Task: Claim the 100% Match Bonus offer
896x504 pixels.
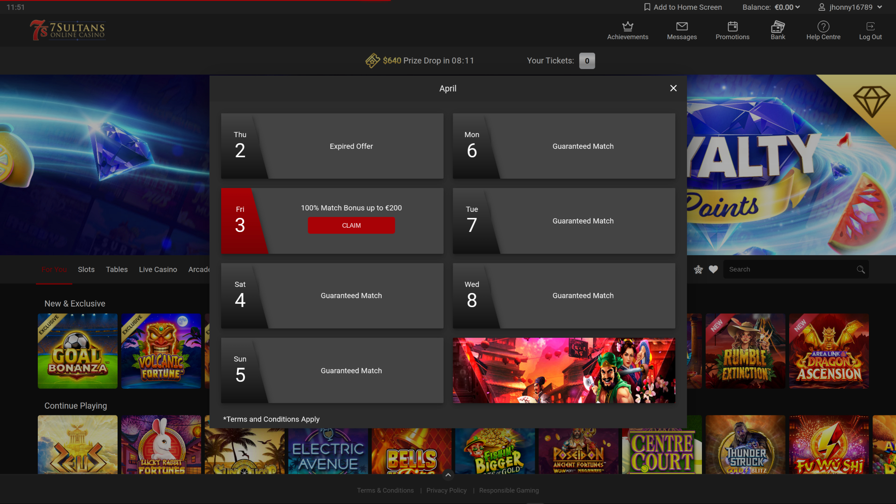Action: point(351,225)
